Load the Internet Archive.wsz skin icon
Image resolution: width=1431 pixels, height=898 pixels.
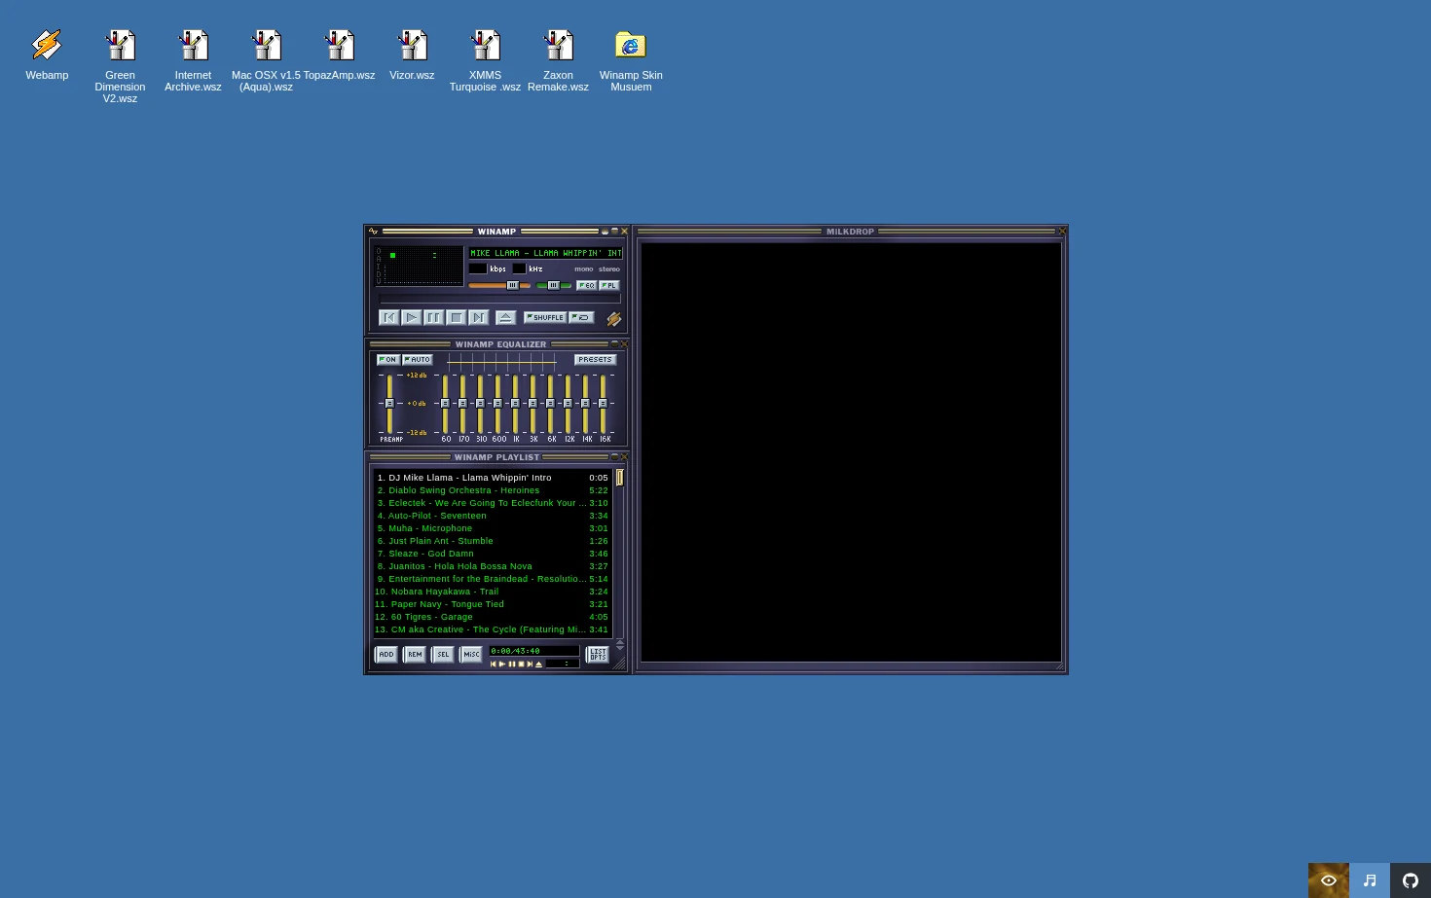click(193, 60)
